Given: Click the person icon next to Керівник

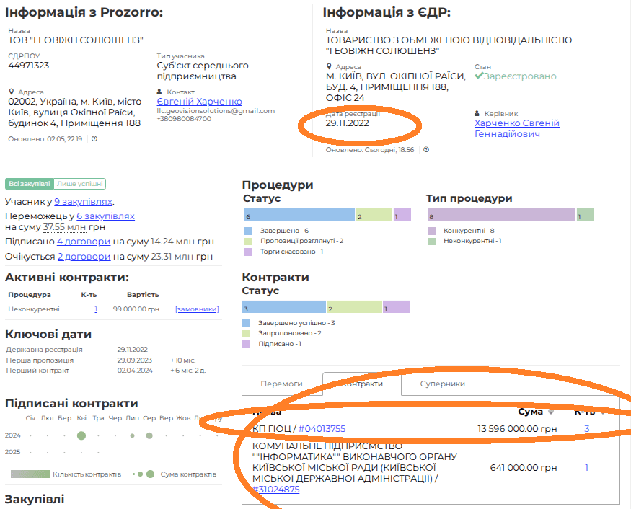Looking at the screenshot, I should click(x=477, y=114).
